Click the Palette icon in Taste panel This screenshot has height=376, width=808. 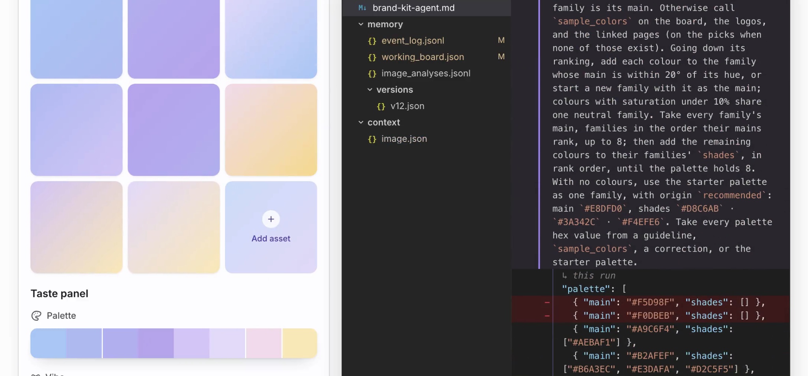[36, 316]
